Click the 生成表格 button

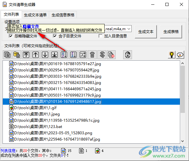pyautogui.click(x=171, y=32)
